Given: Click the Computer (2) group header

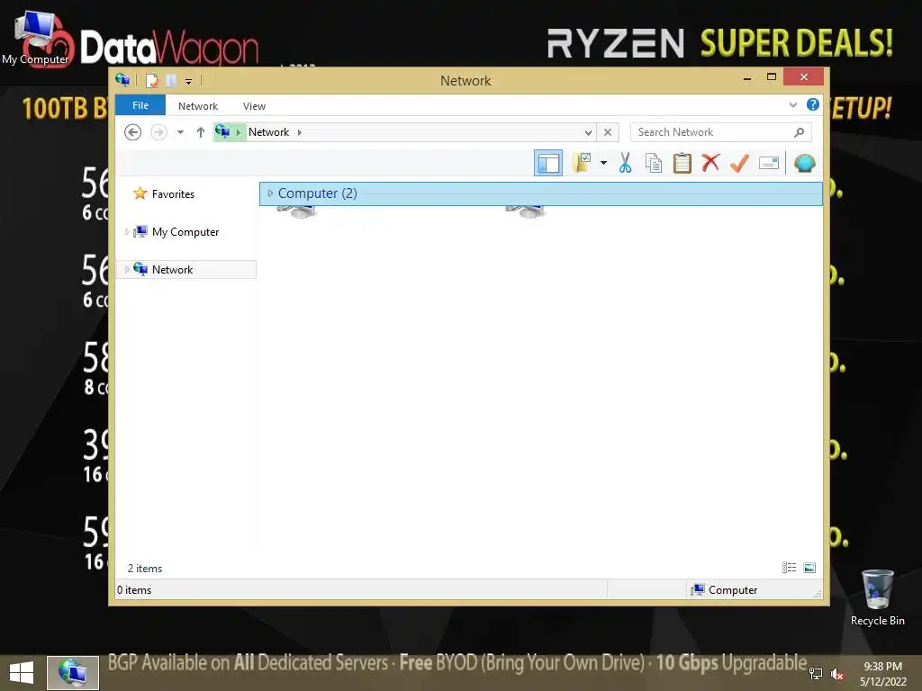Looking at the screenshot, I should [540, 193].
